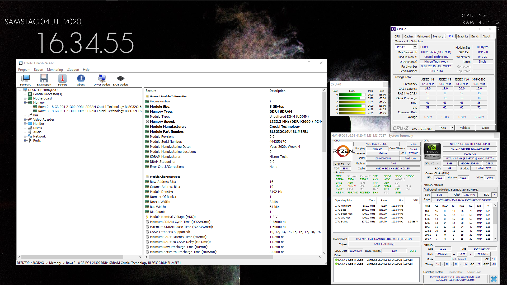507x285 pixels.
Task: Click the blue X close icon in System Summary
Action: click(494, 279)
